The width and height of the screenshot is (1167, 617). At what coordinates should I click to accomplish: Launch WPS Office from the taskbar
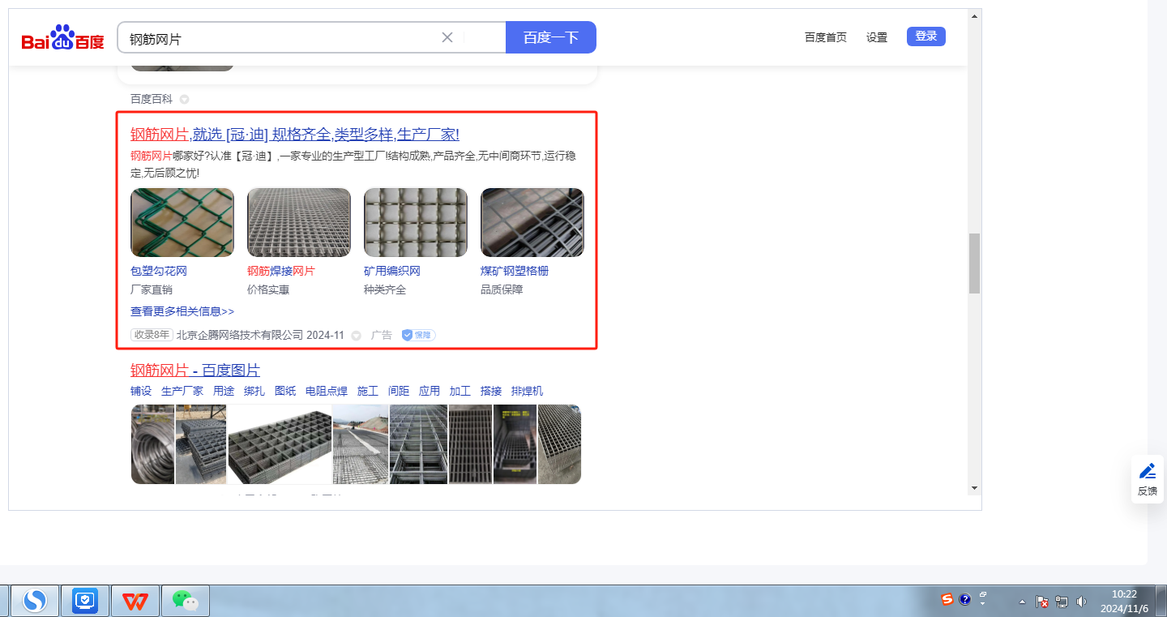tap(135, 601)
